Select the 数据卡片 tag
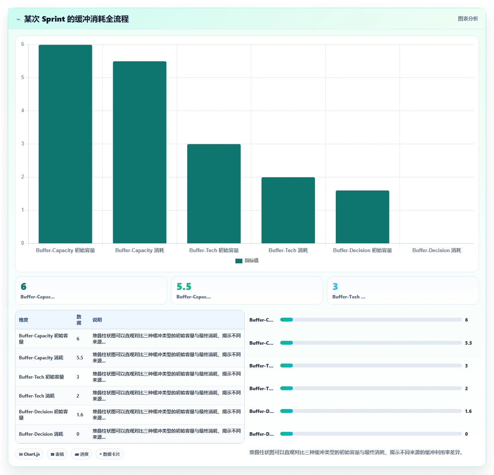The height and width of the screenshot is (475, 494). click(110, 454)
